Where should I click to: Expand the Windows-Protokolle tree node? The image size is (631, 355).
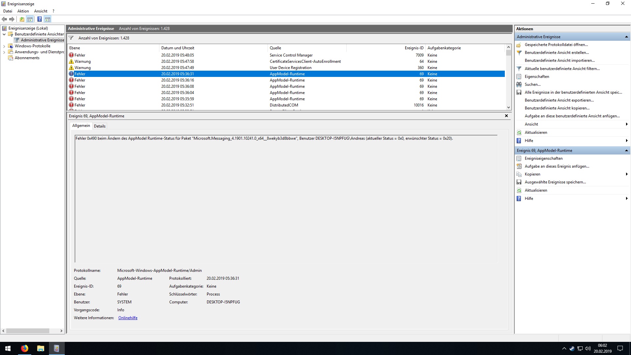[x=4, y=46]
